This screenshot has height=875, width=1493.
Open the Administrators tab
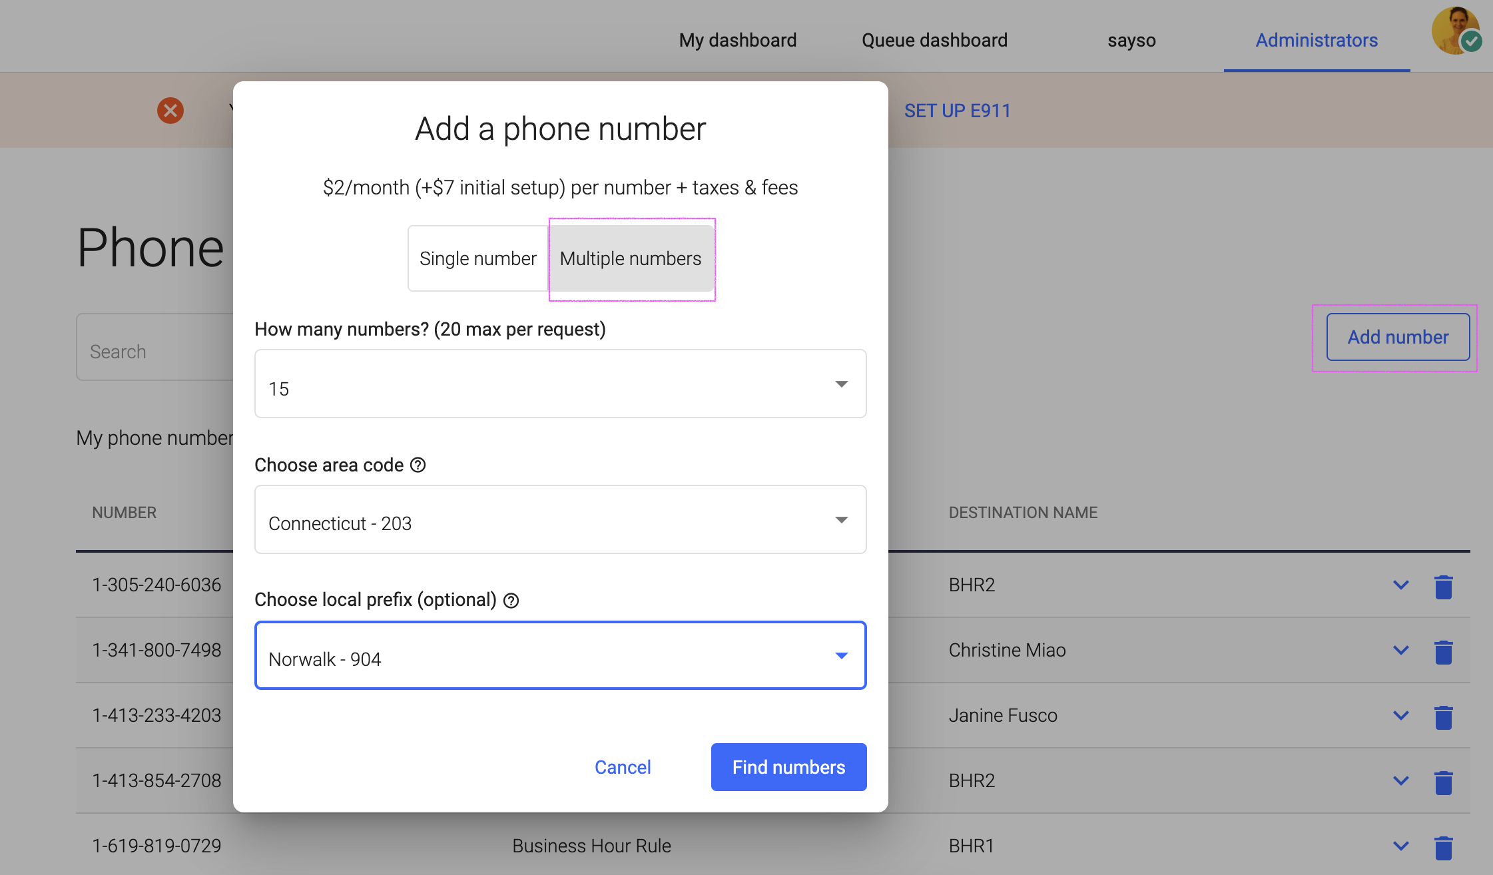point(1317,40)
